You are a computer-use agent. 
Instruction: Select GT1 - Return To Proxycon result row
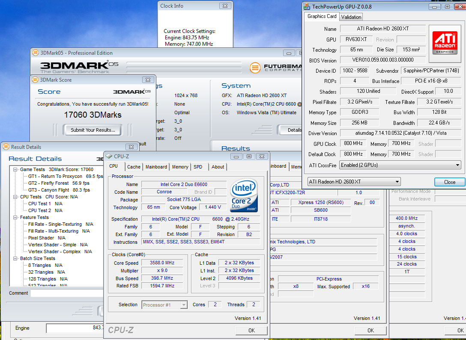66,176
